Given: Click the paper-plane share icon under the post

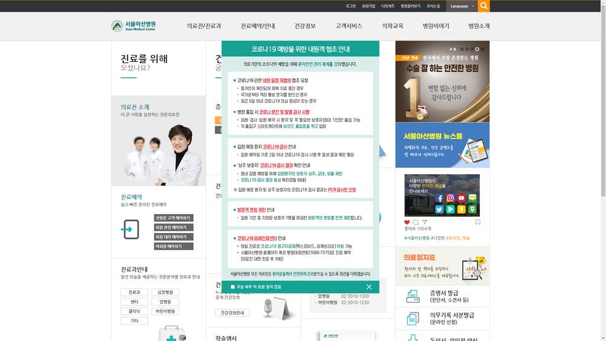Looking at the screenshot, I should pos(424,222).
